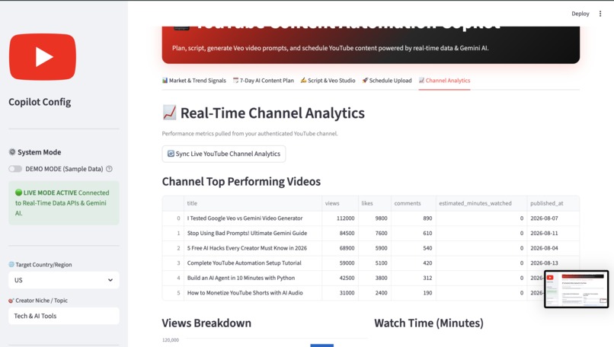
Task: Select '5 Free AI Hacks Every Creator Must Know' cell
Action: click(253, 248)
